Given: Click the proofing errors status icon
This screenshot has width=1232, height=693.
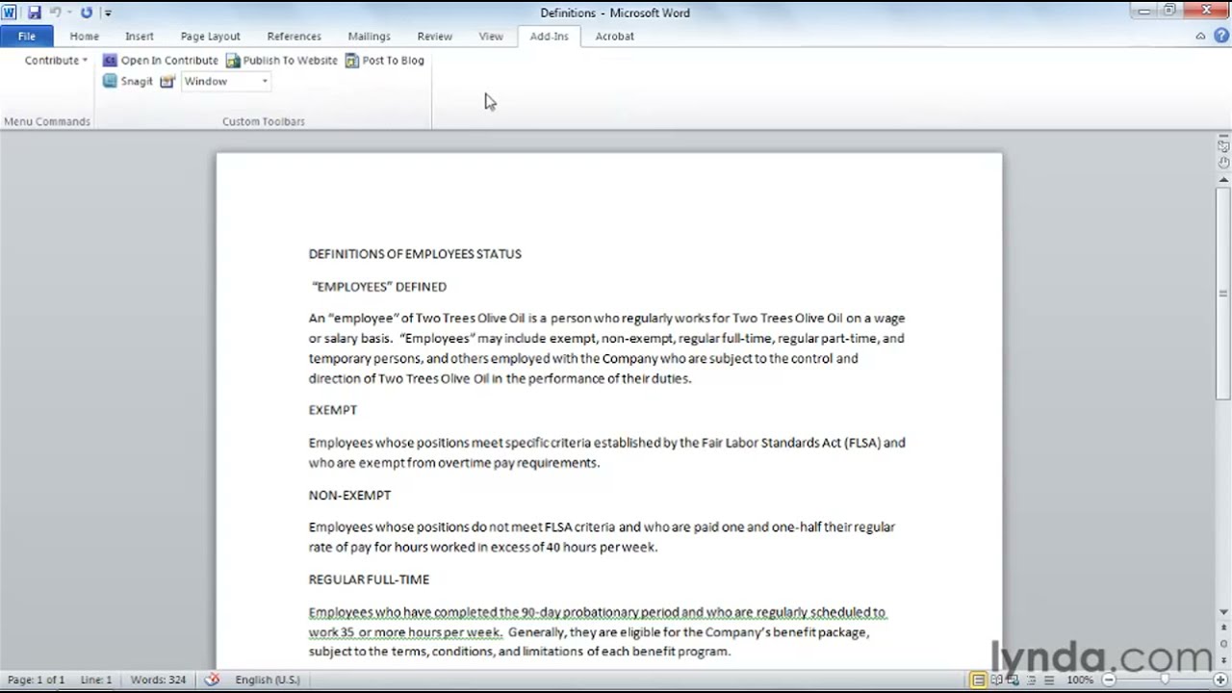Looking at the screenshot, I should 213,680.
